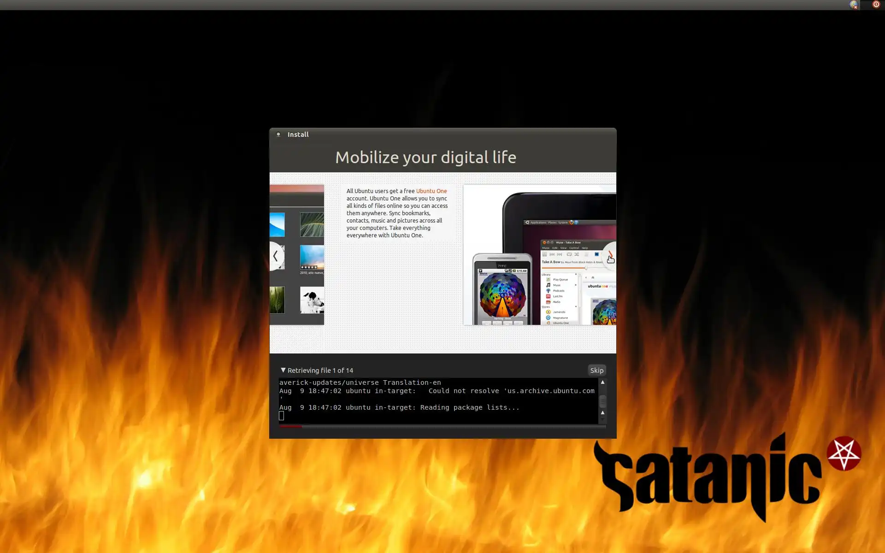Click the Install window menu dot

[278, 135]
